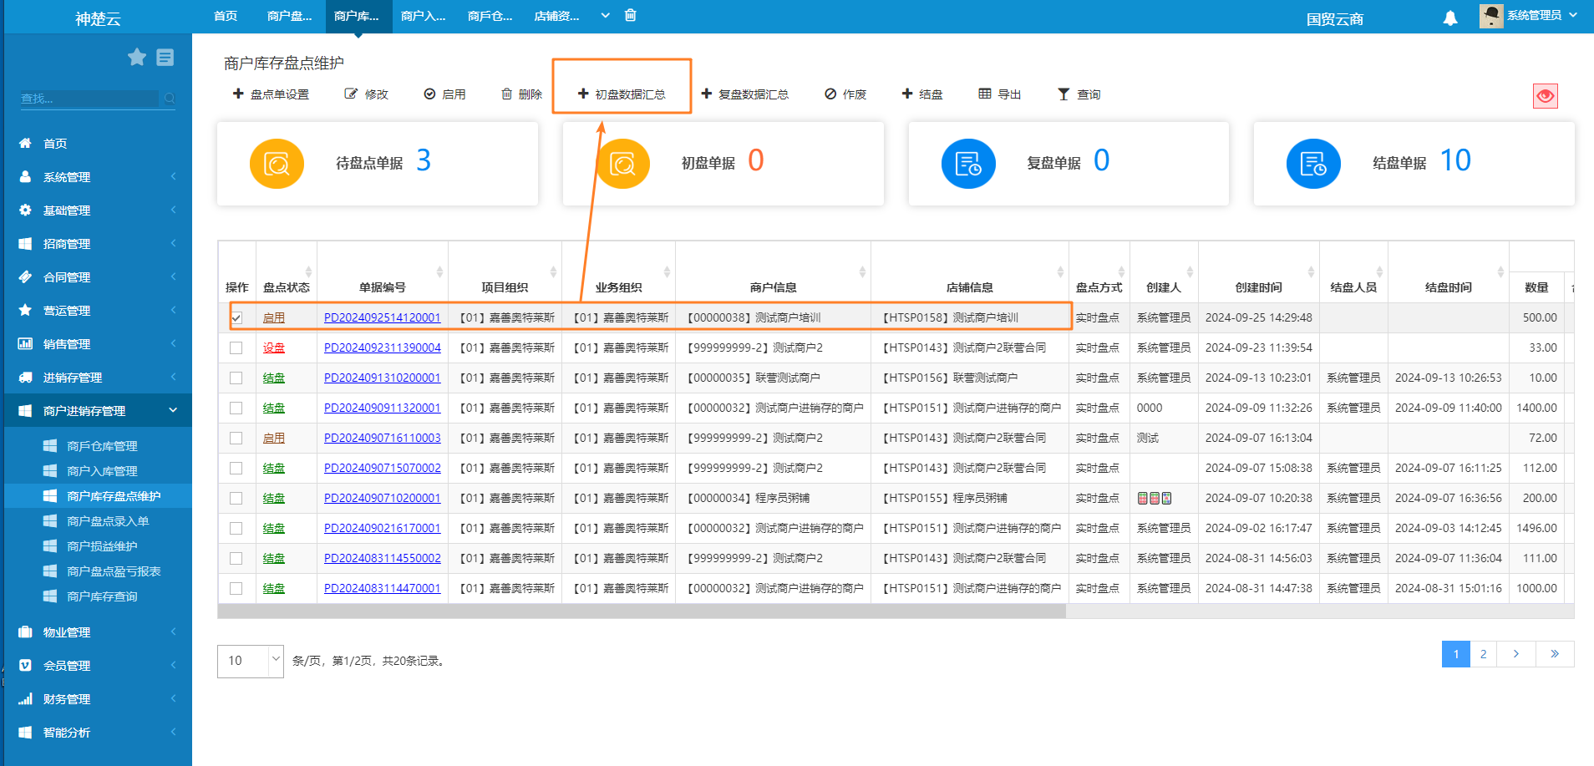This screenshot has width=1594, height=766.
Task: Open the notification bell
Action: (1450, 18)
